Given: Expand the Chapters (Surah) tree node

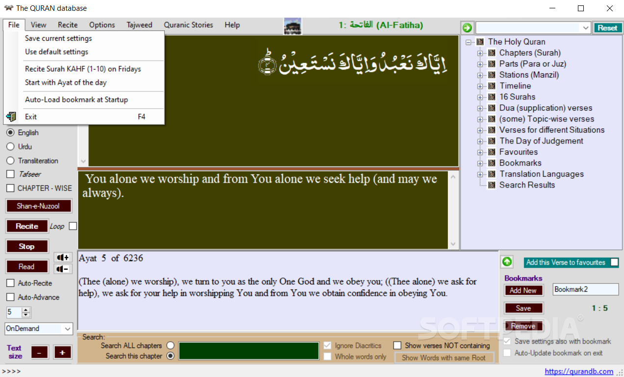Looking at the screenshot, I should tap(480, 53).
